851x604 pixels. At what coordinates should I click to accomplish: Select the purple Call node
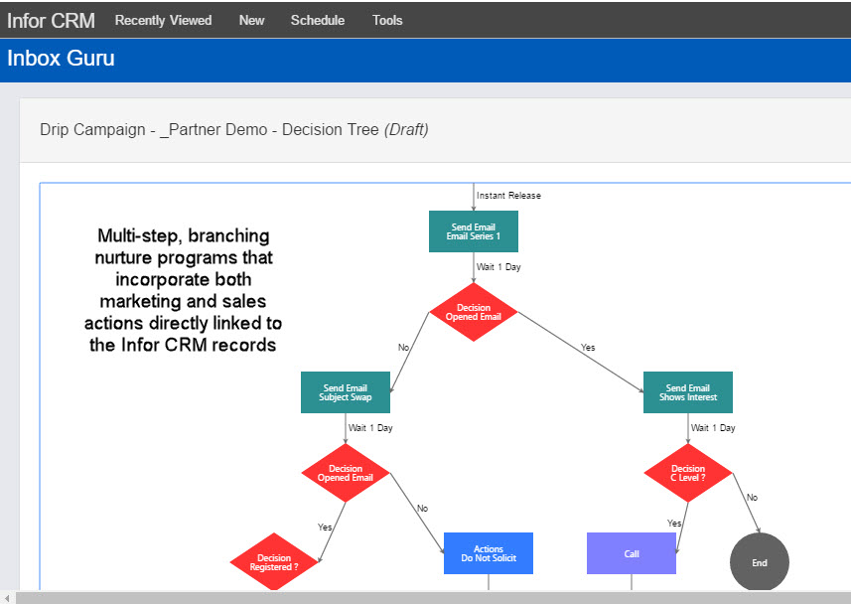point(632,553)
